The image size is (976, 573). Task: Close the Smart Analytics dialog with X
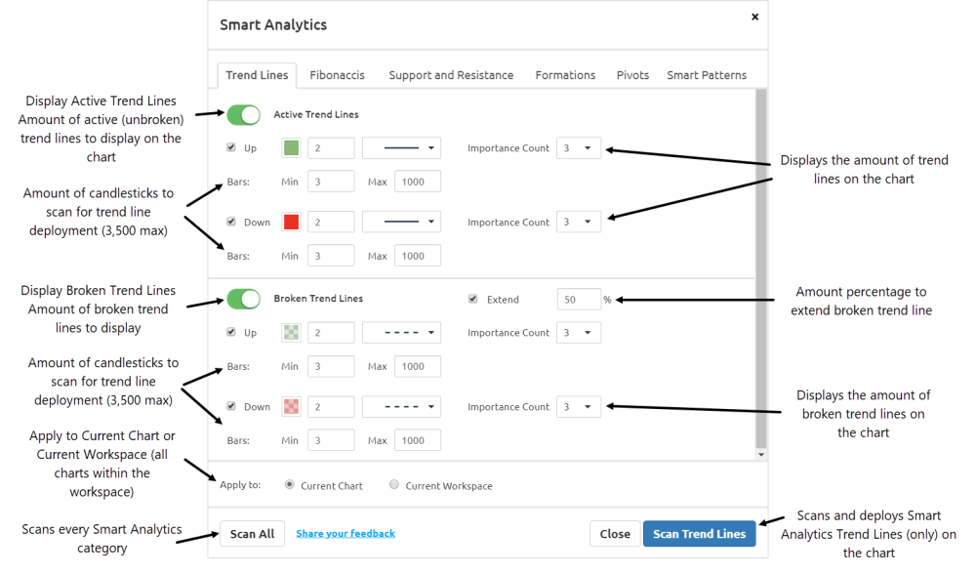click(754, 17)
